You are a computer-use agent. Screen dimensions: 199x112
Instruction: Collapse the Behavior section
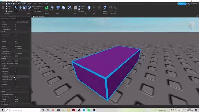[1, 66]
